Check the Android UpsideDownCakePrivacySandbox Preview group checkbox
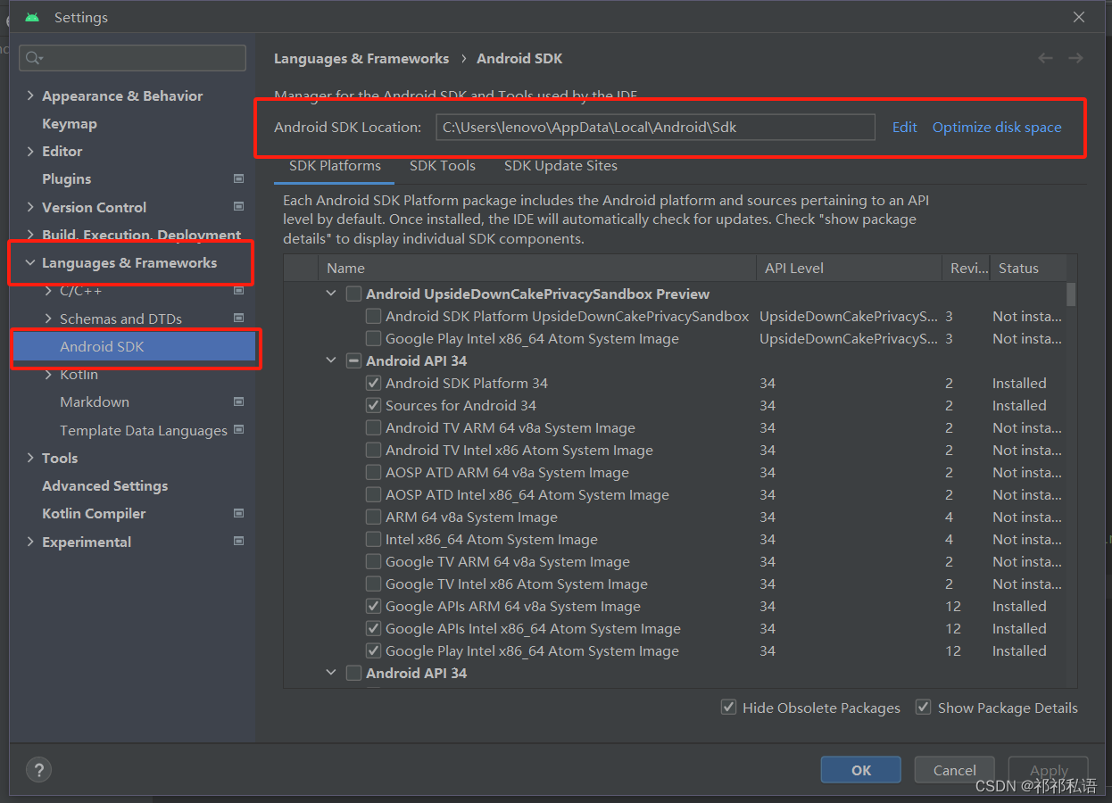 pyautogui.click(x=354, y=294)
